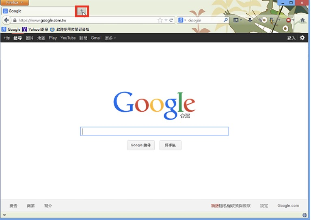Click the 廣告 footer link
The height and width of the screenshot is (220, 311).
click(13, 206)
